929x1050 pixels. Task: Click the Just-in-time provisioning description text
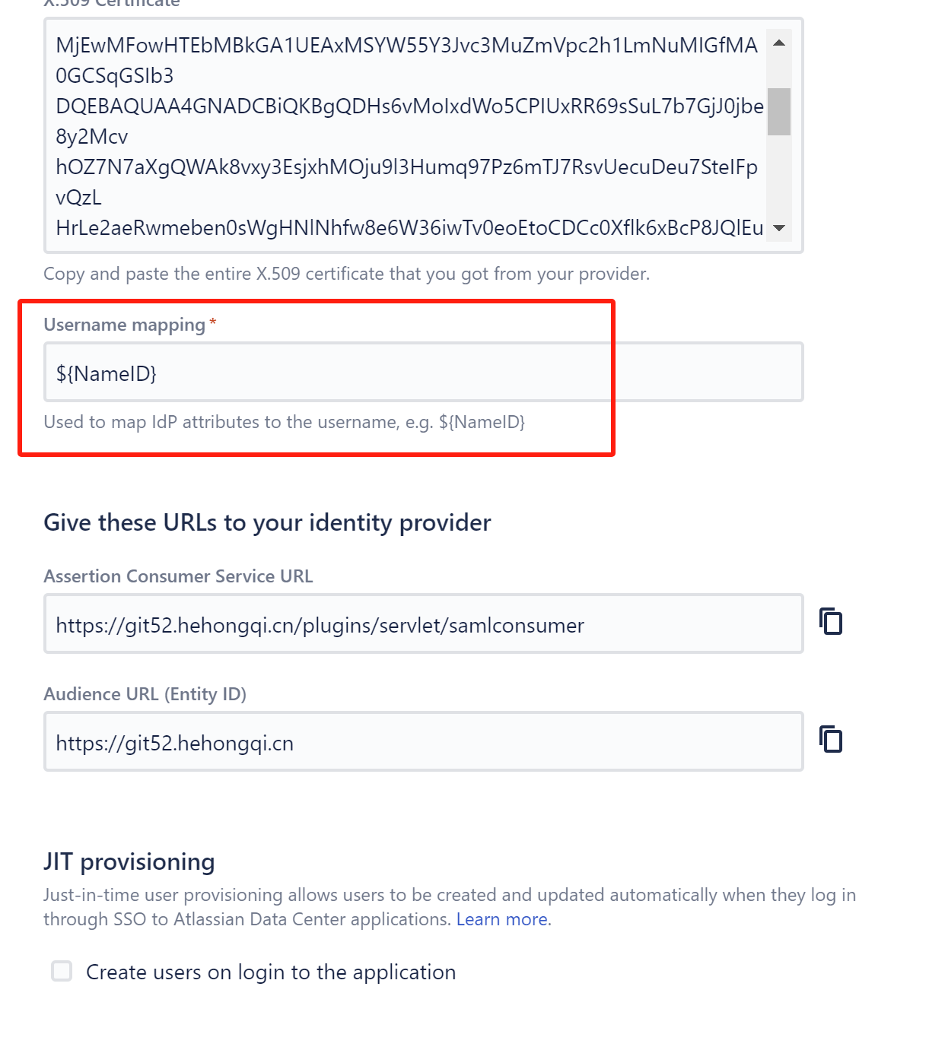click(449, 895)
